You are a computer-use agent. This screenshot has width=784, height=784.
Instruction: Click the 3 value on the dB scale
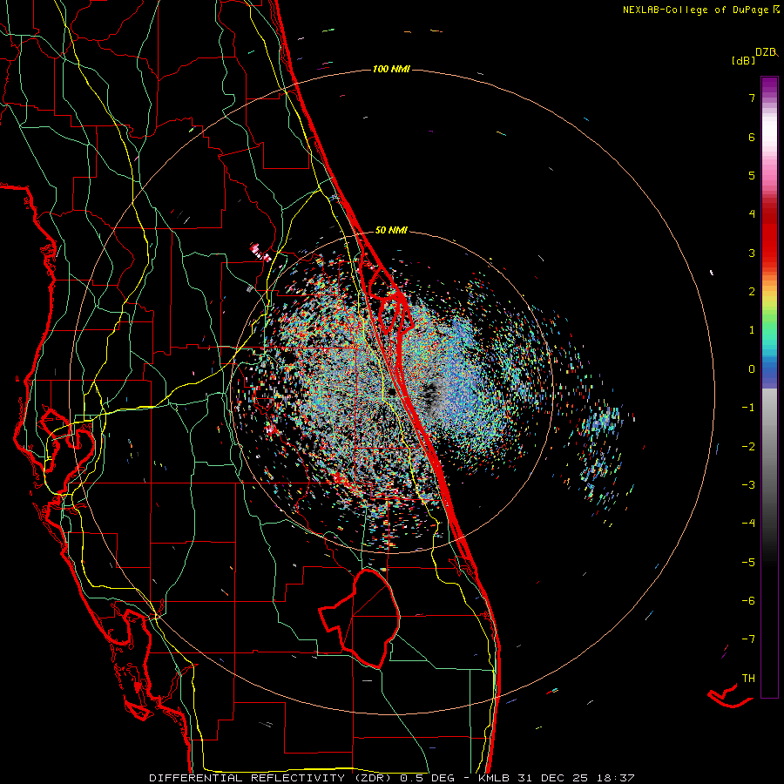coord(752,253)
